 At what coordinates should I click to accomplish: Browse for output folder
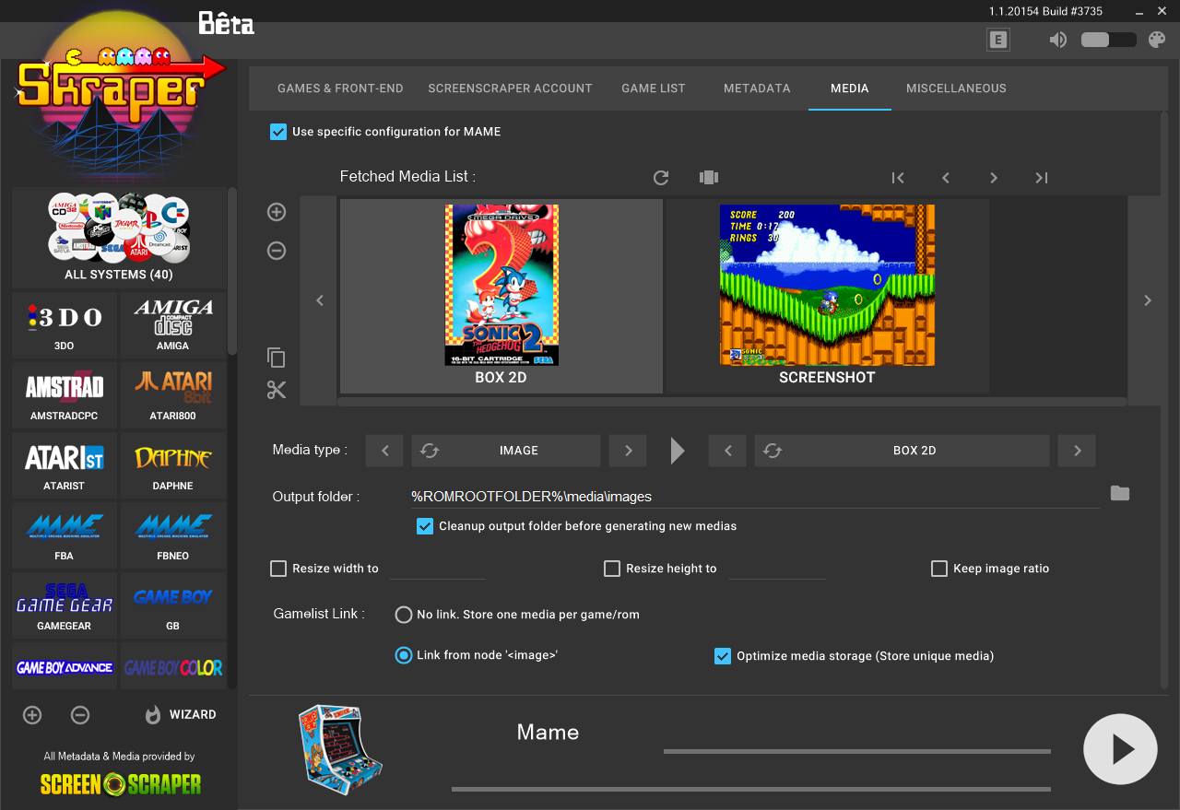(1120, 493)
